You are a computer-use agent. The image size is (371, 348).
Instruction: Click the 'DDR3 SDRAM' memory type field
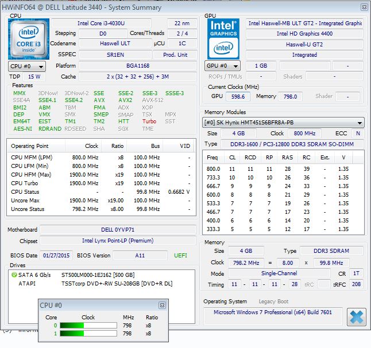[x=331, y=251]
